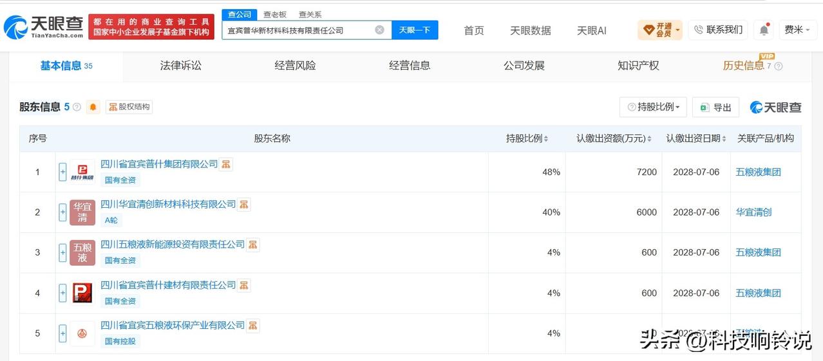Open 五粮液集团 link in row 4
The height and width of the screenshot is (361, 823).
pos(758,293)
